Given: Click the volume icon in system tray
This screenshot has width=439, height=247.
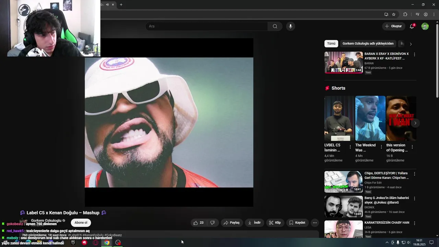Looking at the screenshot, I should [409, 243].
